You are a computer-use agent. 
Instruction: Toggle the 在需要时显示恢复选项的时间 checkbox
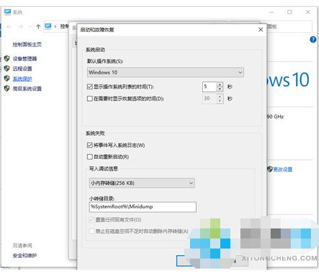pyautogui.click(x=90, y=98)
